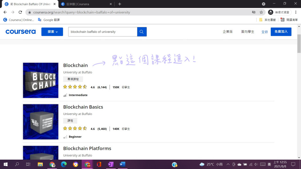The height and width of the screenshot is (169, 301).
Task: Click the 專項課程 tag
Action: coord(73,79)
